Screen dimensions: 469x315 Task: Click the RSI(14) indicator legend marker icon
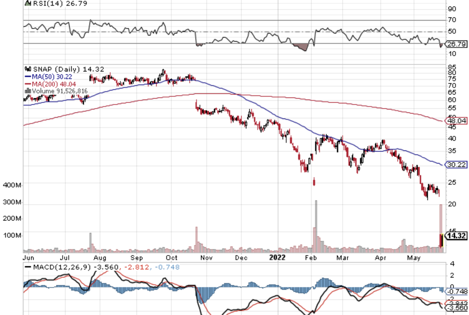pyautogui.click(x=28, y=3)
